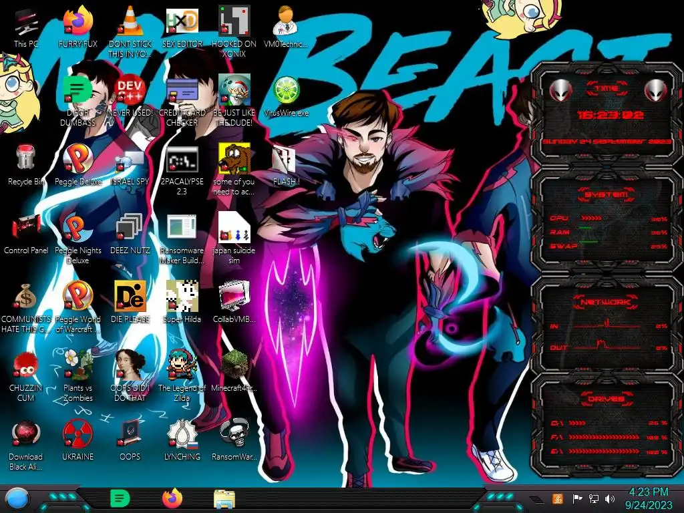Open the taskbar clock showing 4:23 PM
The image size is (684, 513).
[x=649, y=498]
